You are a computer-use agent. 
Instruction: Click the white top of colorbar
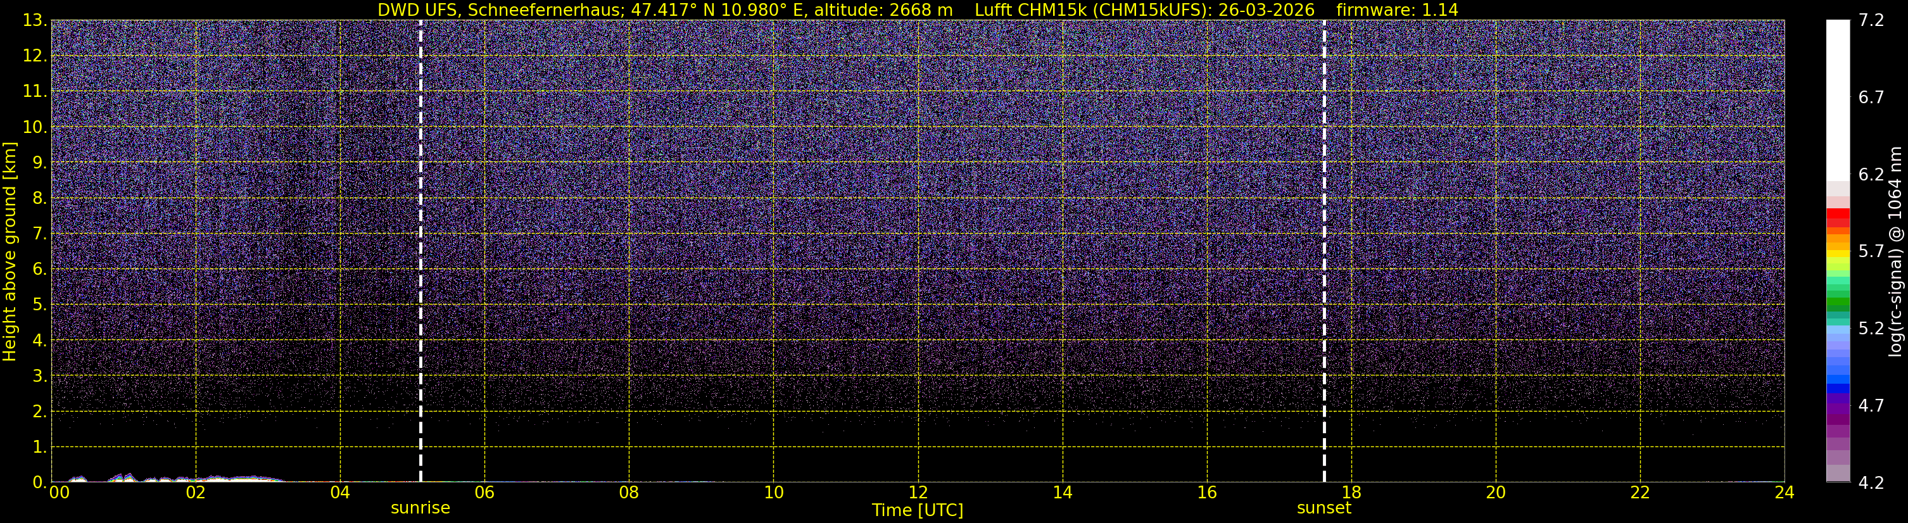tap(1838, 100)
